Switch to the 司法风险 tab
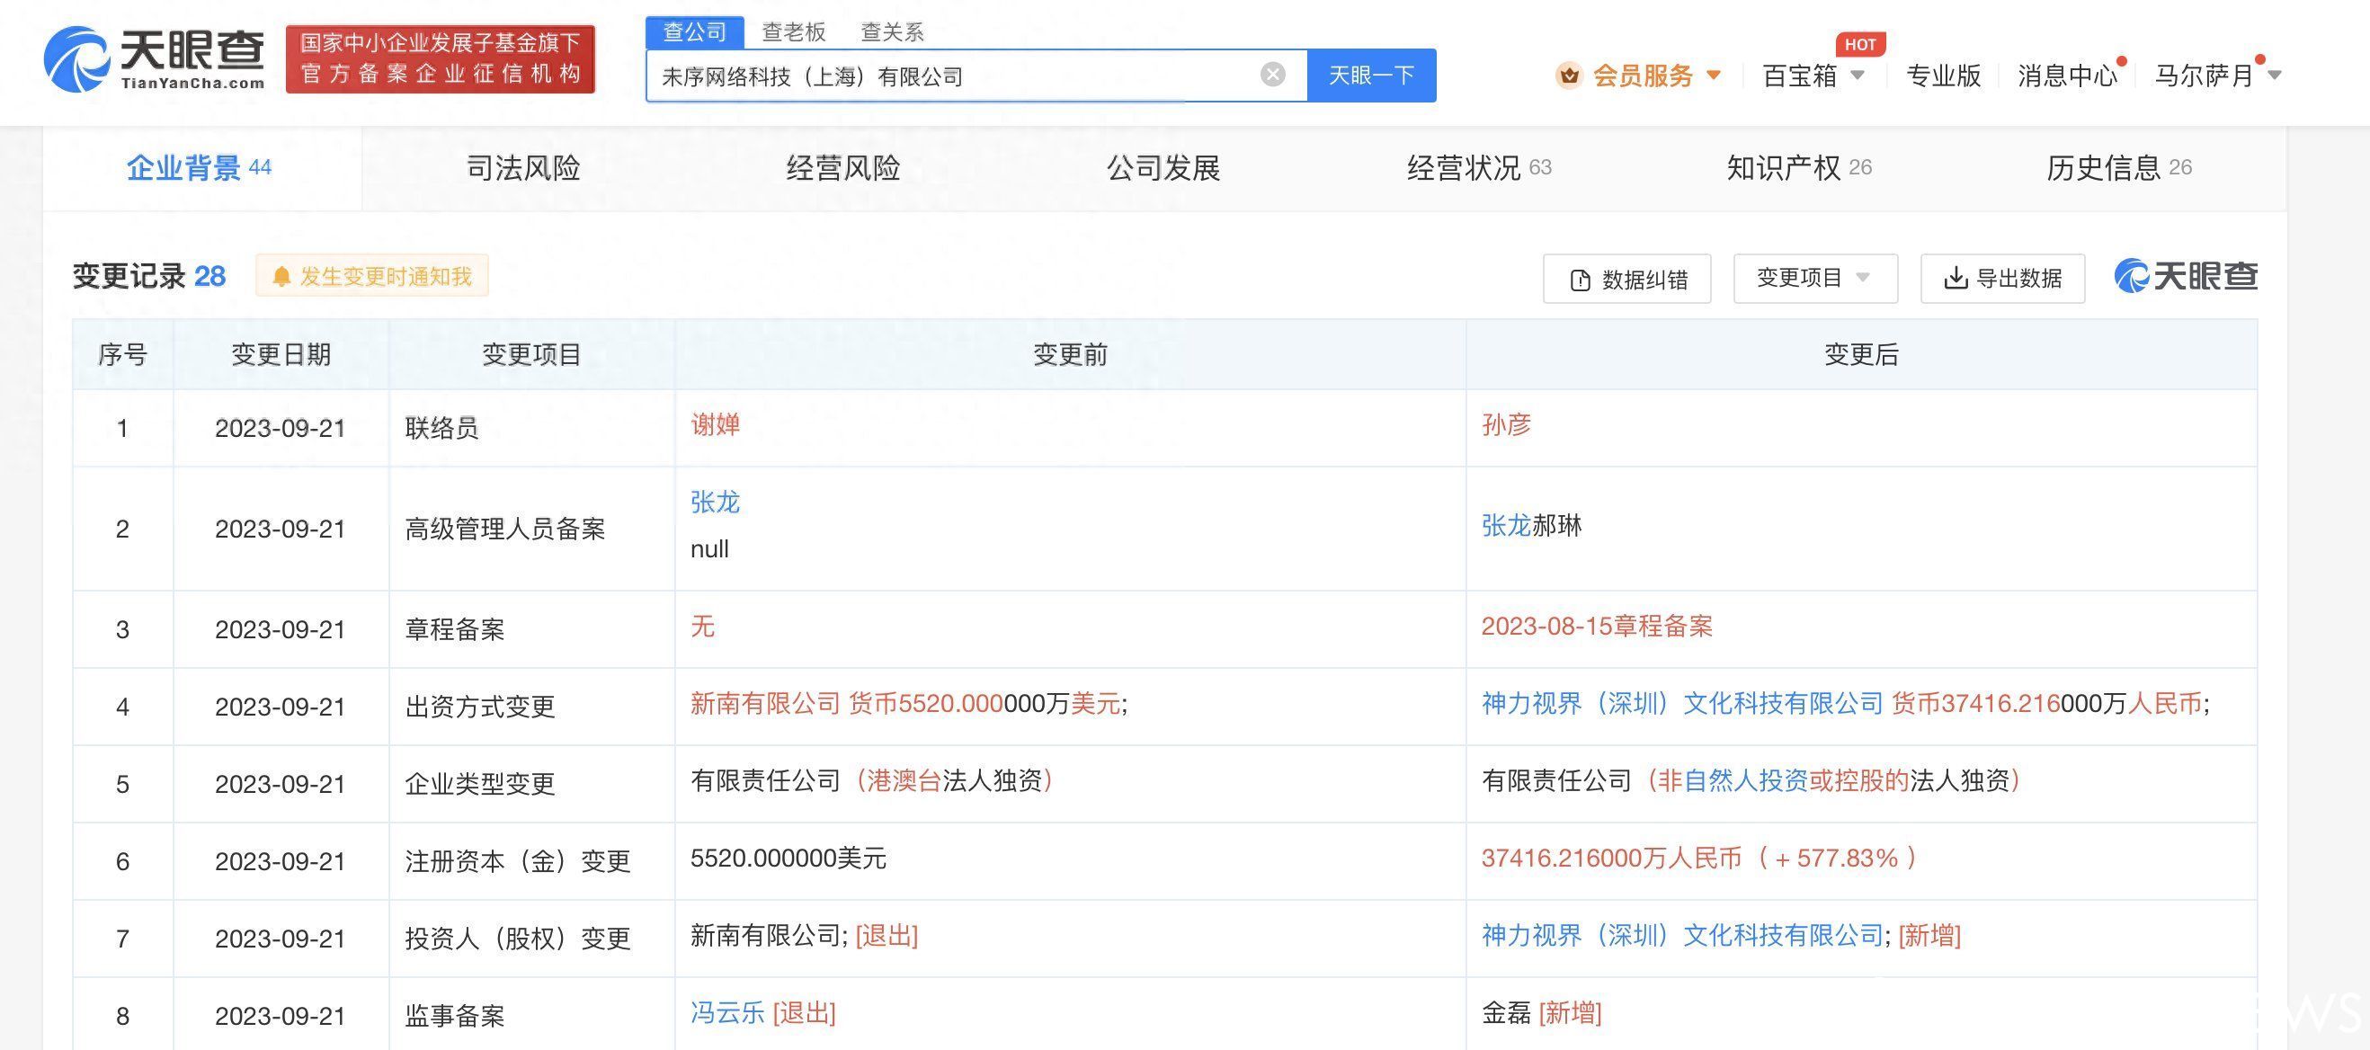Image resolution: width=2370 pixels, height=1050 pixels. [x=522, y=167]
